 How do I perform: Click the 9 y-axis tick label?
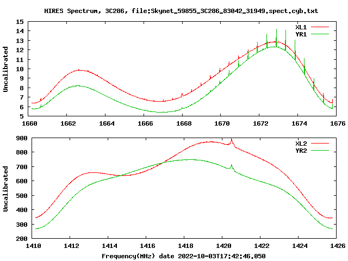tap(22, 78)
